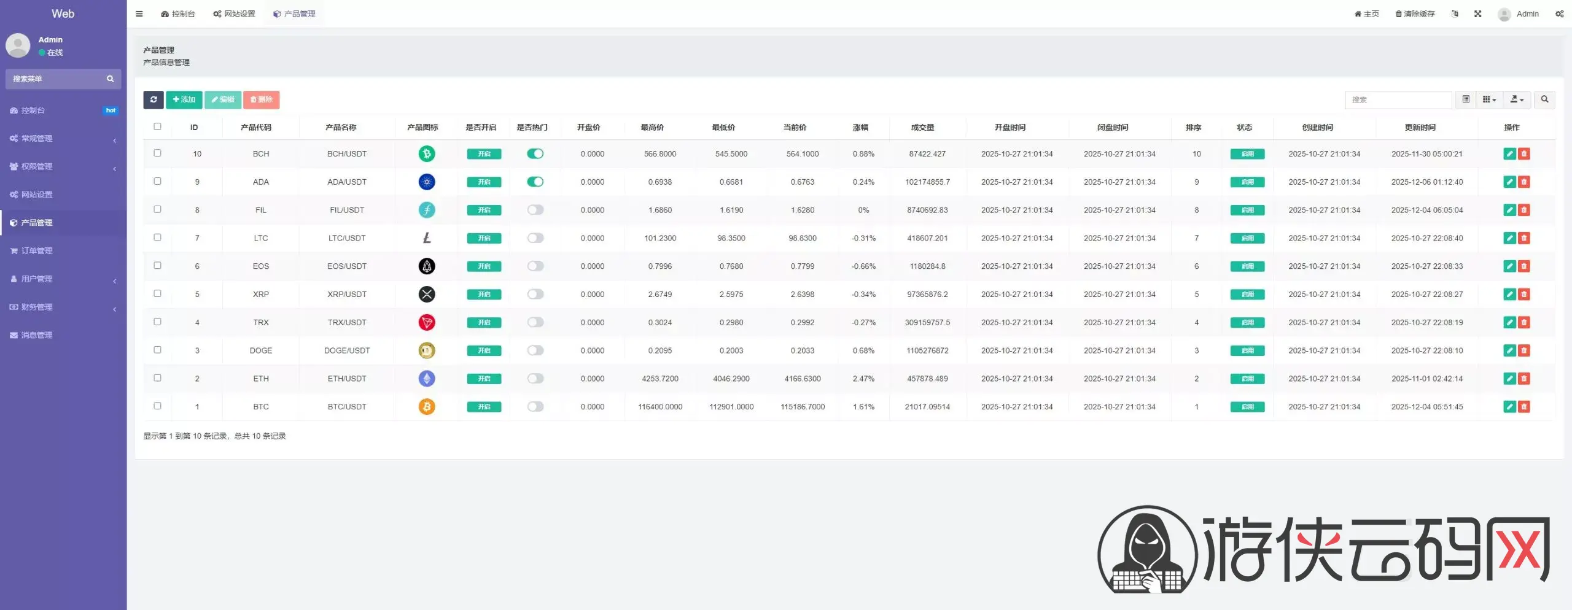Click the edit pencil icon for BCH row
The image size is (1572, 610).
(1509, 154)
